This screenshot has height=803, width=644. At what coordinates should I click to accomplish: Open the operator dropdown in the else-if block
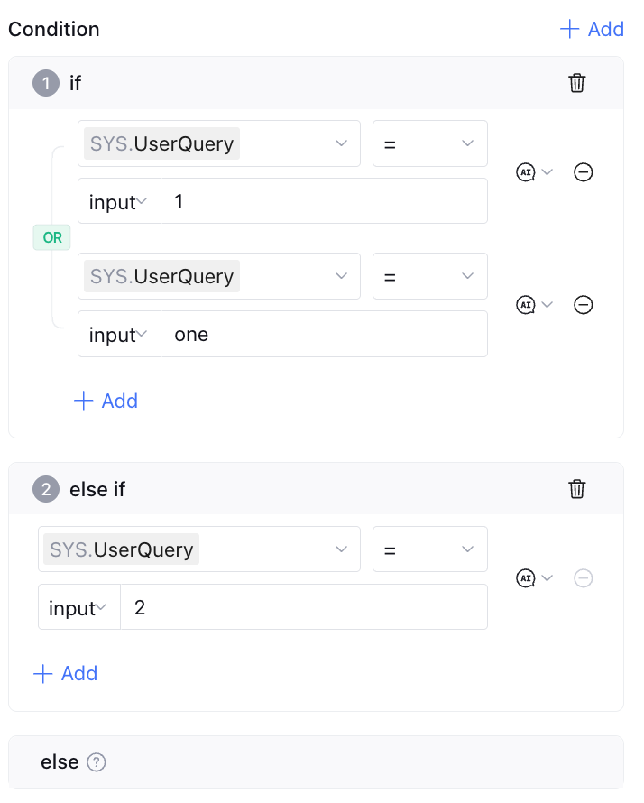429,549
